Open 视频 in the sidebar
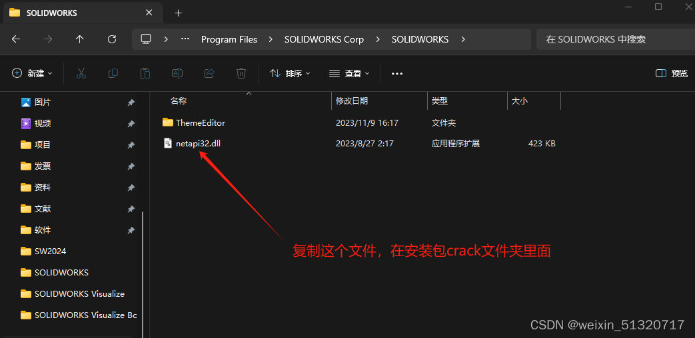 coord(42,124)
